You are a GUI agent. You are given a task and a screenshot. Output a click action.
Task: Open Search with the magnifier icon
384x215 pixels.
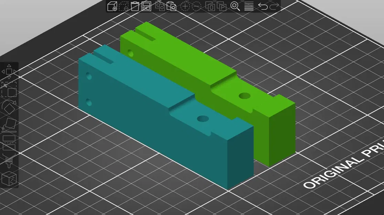[x=235, y=6]
